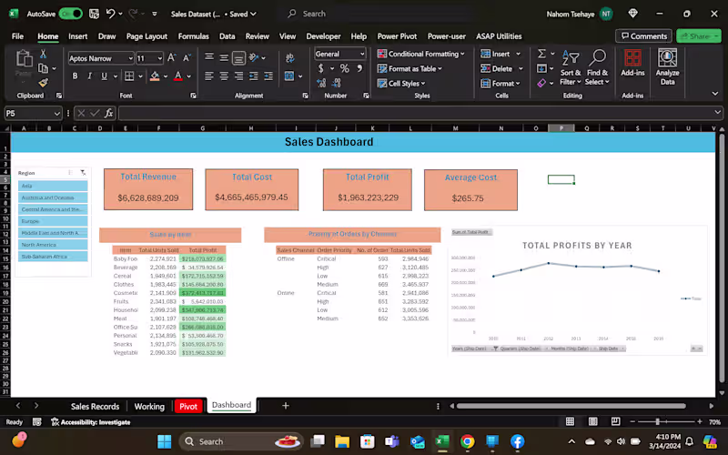The height and width of the screenshot is (455, 728).
Task: Apply the Comma Style icon
Action: tap(359, 69)
